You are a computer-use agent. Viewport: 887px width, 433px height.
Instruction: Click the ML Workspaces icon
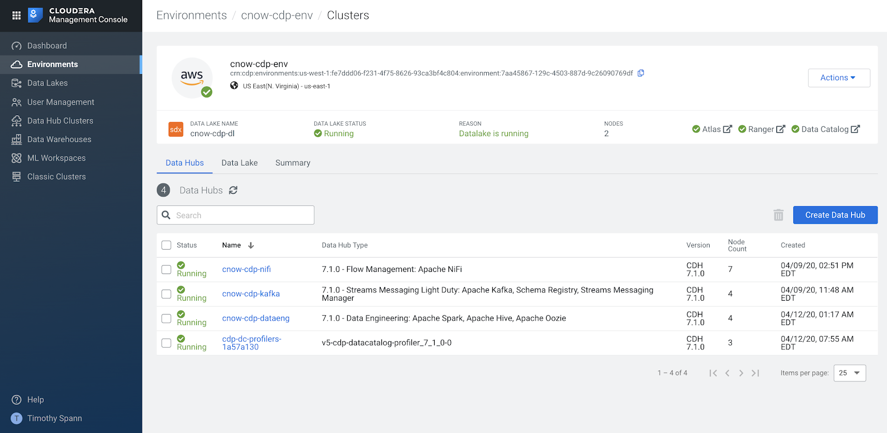click(17, 158)
